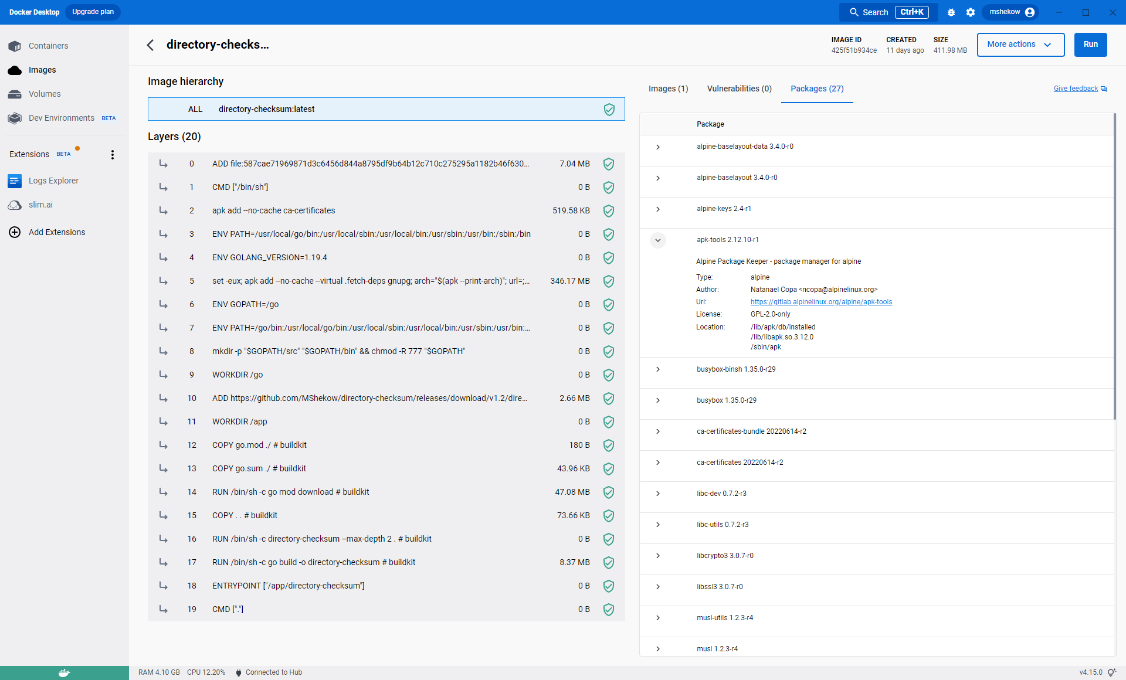Open the troubleshoot bug icon
Screen dimensions: 1126x680
(951, 12)
